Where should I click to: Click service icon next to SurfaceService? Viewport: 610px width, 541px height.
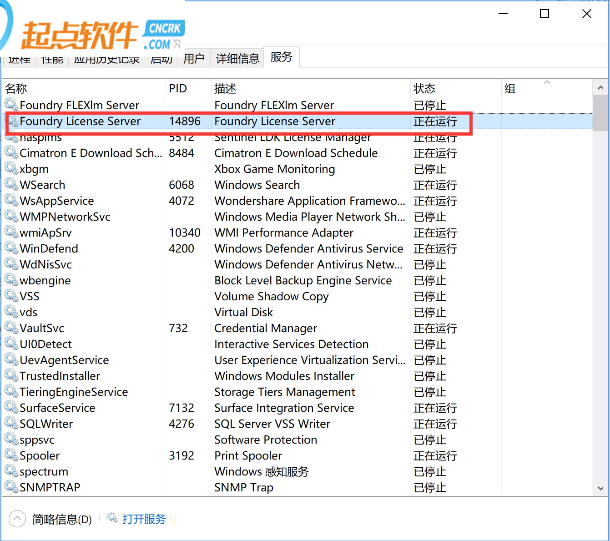point(11,407)
